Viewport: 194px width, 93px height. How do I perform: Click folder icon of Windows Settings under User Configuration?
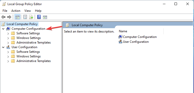[x=13, y=56]
